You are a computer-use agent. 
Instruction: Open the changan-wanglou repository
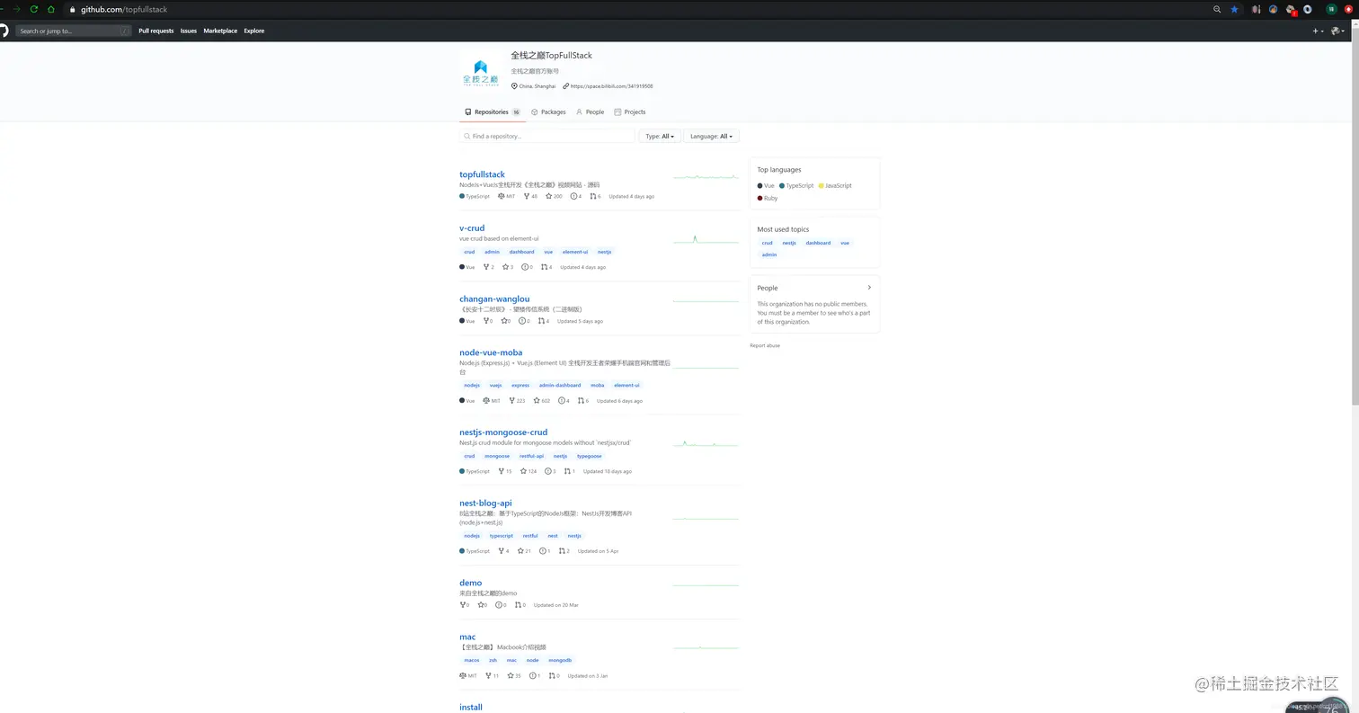pos(493,299)
